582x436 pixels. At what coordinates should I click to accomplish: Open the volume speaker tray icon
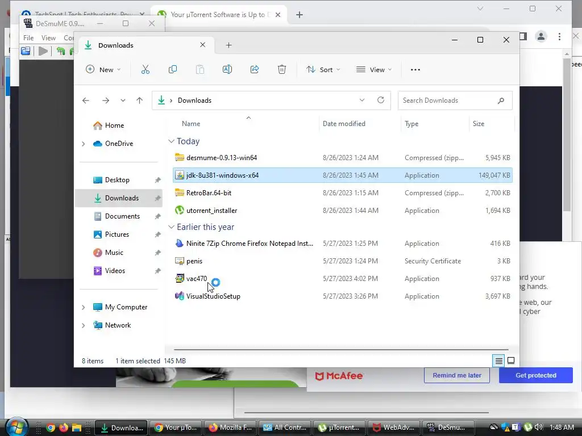[539, 427]
